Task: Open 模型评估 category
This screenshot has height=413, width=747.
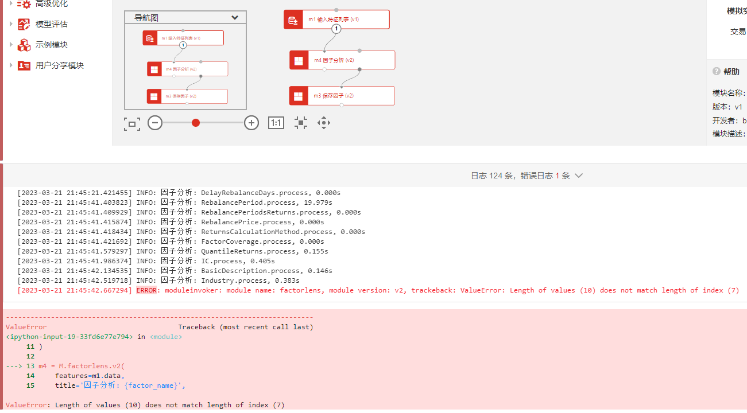Action: [52, 24]
